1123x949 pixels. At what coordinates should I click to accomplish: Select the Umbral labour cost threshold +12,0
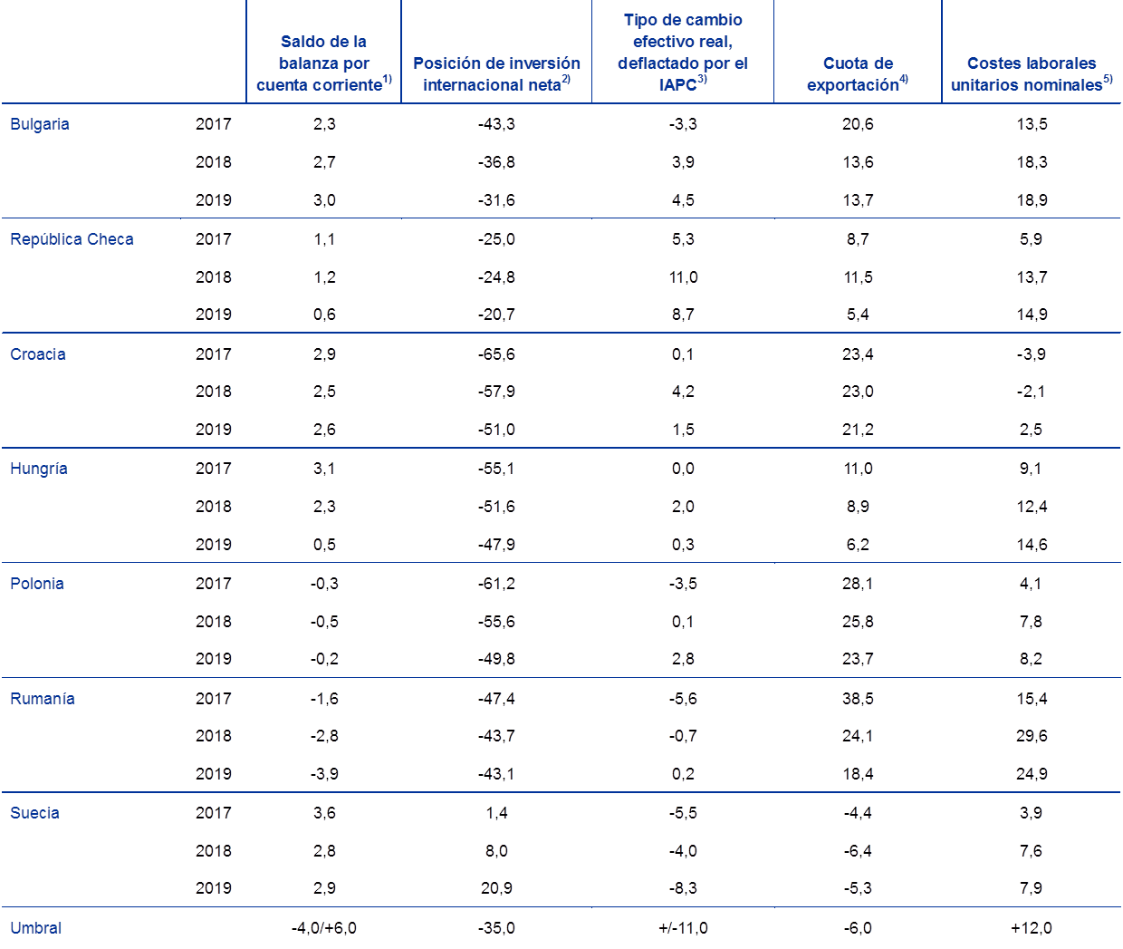[1032, 928]
